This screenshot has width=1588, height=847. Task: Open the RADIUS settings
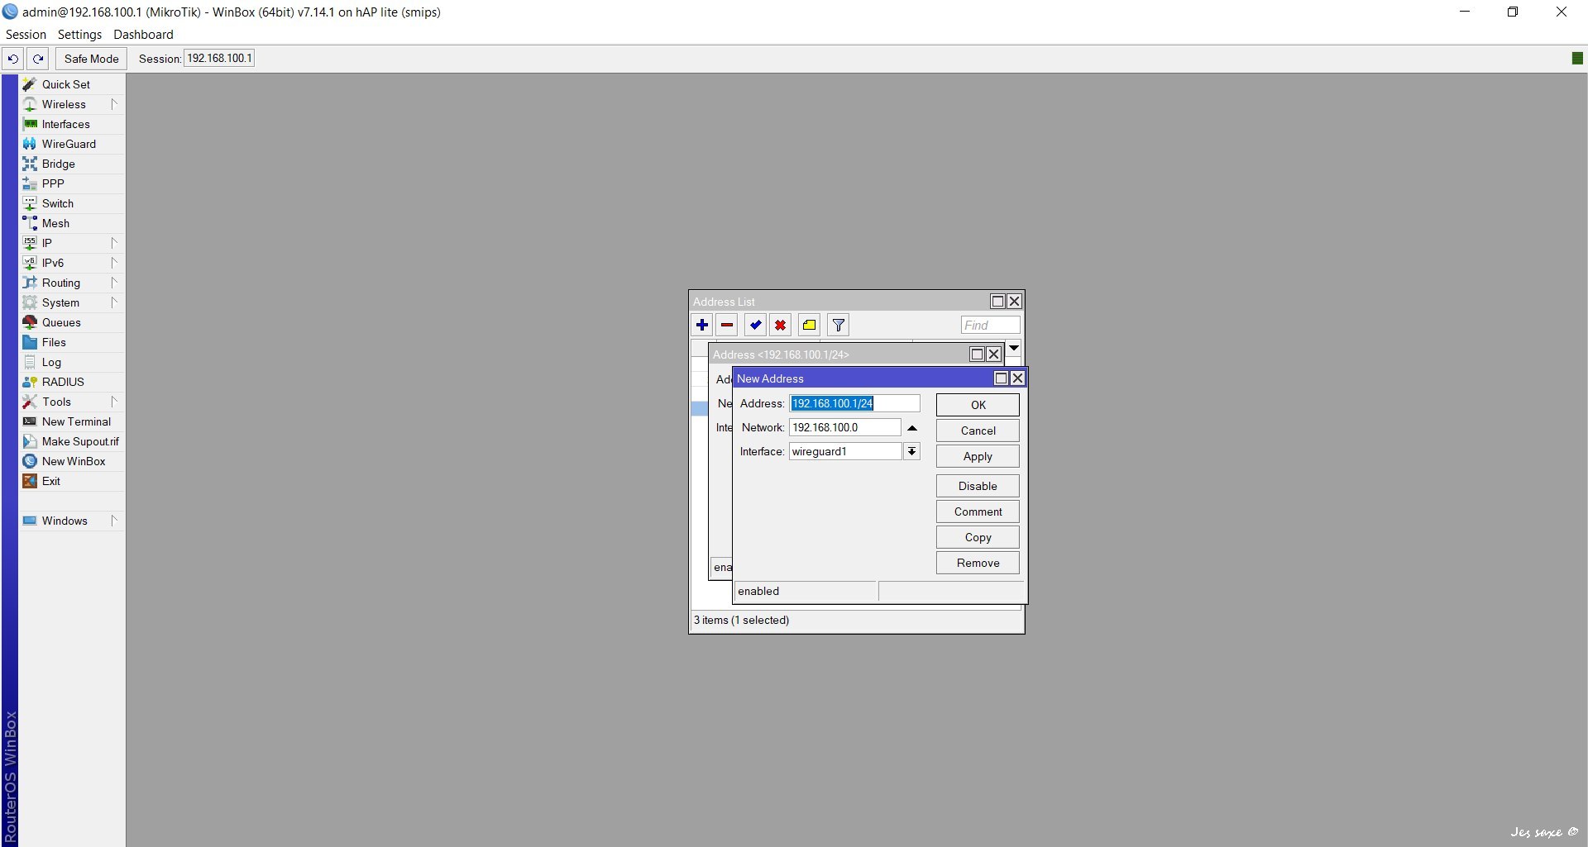(x=63, y=382)
